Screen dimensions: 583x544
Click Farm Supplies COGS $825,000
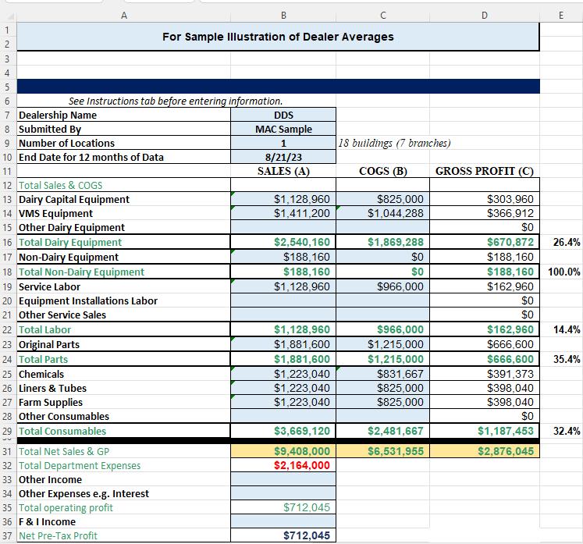[x=383, y=402]
